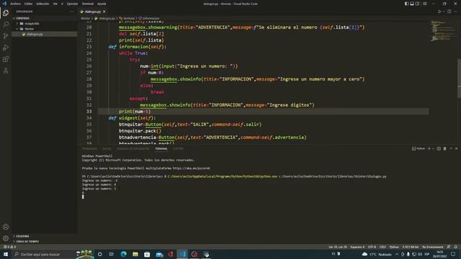Open the Editar menu
Screen dimensions: 461x259
[x=28, y=4]
